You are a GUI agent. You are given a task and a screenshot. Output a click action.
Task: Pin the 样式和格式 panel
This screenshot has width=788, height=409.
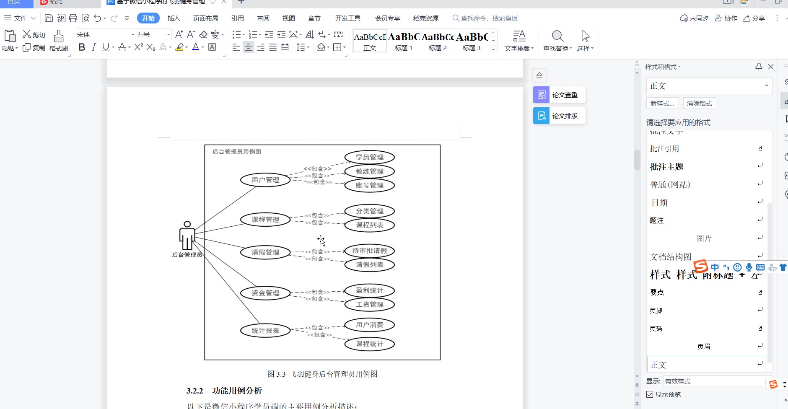point(759,67)
